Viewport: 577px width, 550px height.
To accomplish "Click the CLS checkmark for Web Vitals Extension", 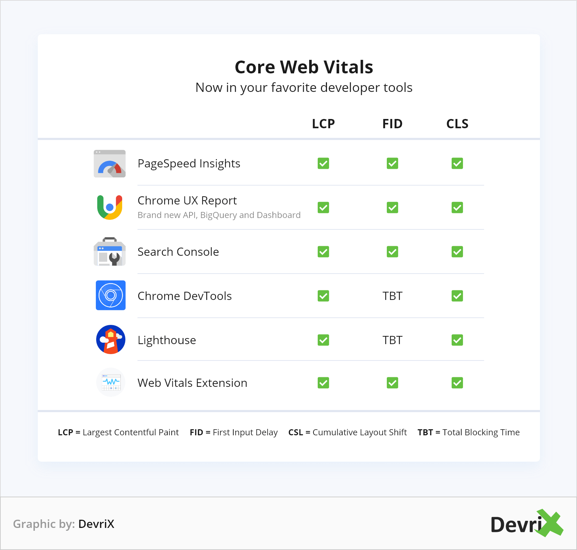I will coord(457,383).
